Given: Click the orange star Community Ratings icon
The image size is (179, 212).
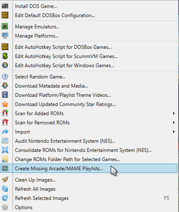Looking at the screenshot, I should 5,104.
